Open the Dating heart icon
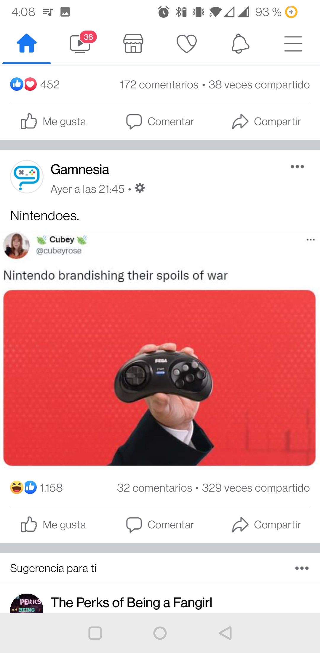 pos(187,44)
